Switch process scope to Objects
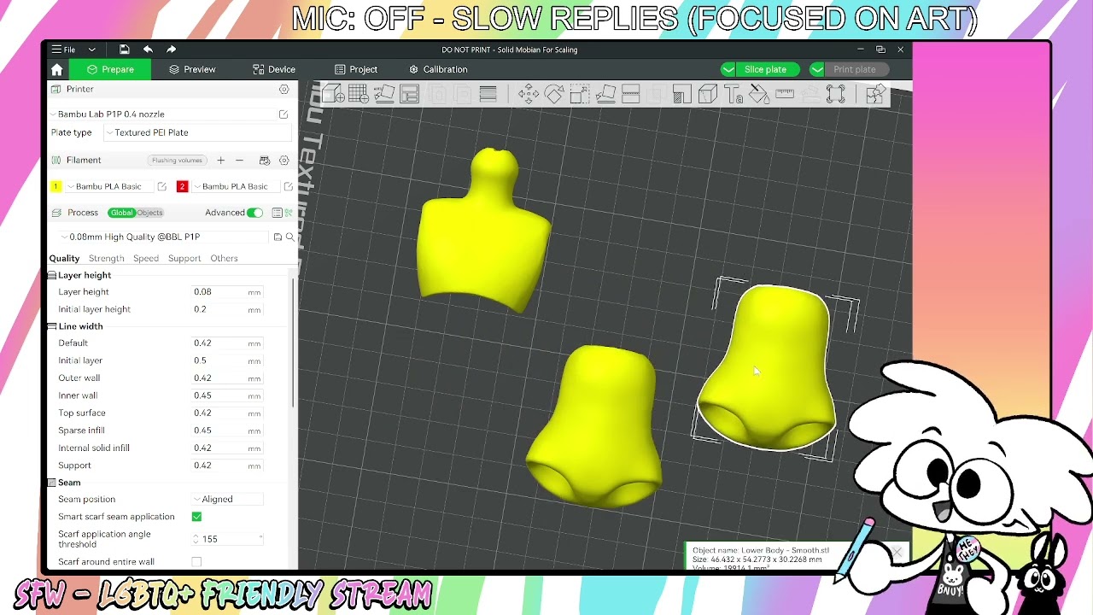 tap(149, 213)
